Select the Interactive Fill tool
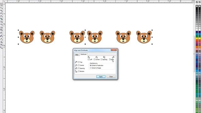The image size is (201, 113). (x=1, y=47)
